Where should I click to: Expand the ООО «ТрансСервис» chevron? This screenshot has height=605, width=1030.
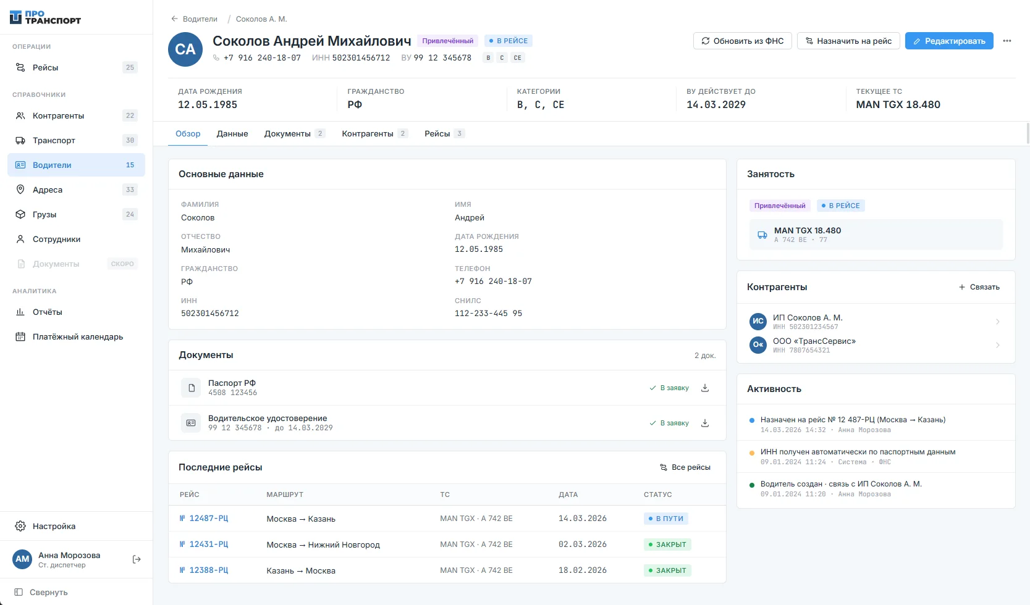[997, 345]
